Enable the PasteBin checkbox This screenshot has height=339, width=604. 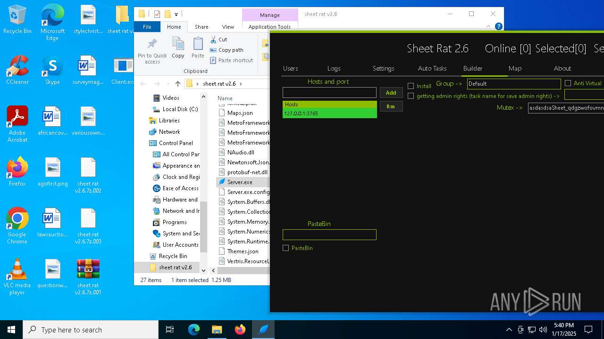pos(285,248)
